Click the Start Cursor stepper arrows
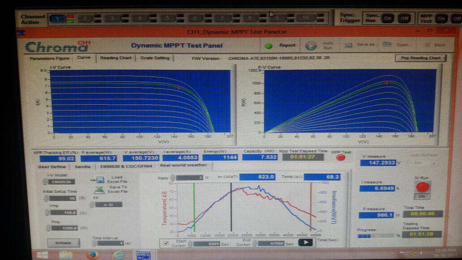The height and width of the screenshot is (260, 462). [x=190, y=244]
